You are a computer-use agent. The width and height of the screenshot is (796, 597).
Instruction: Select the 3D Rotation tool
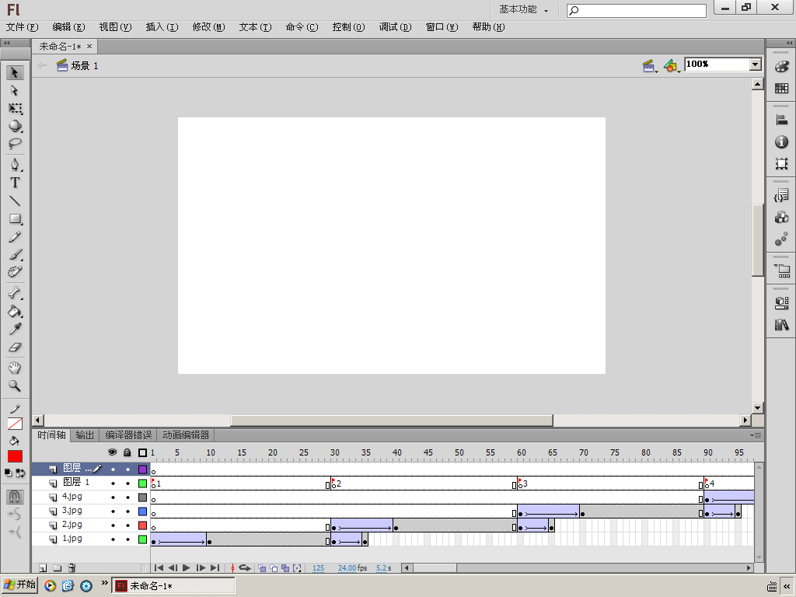point(15,126)
